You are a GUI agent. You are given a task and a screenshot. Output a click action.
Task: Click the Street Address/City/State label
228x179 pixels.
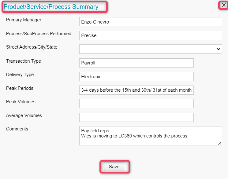coord(32,47)
